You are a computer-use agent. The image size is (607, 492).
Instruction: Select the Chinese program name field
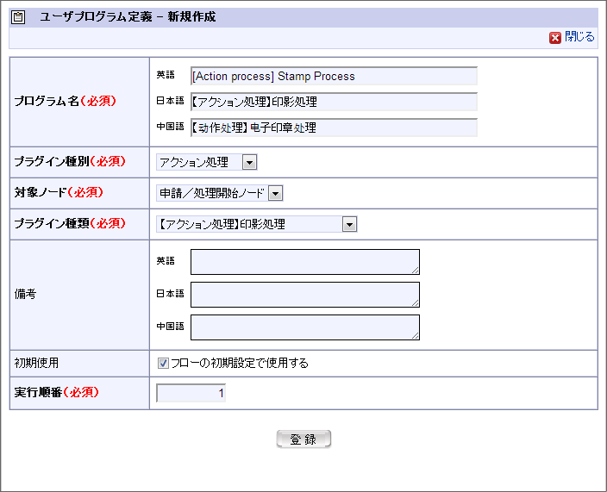point(334,128)
